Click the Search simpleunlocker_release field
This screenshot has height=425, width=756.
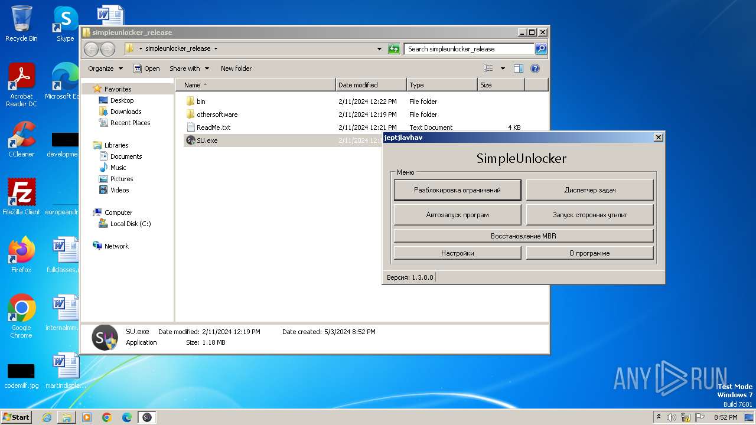[470, 49]
